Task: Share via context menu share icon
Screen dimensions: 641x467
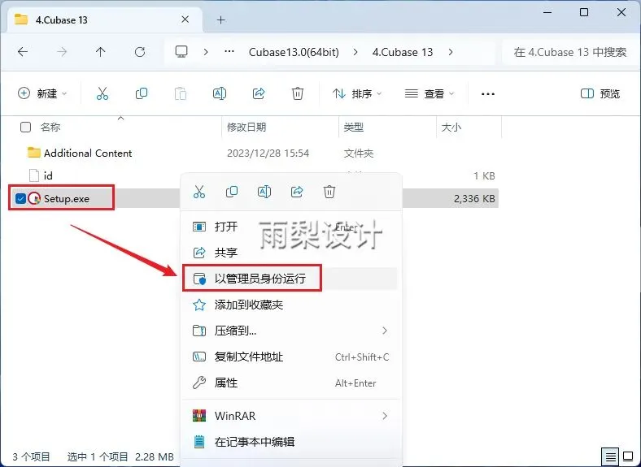Action: (297, 192)
